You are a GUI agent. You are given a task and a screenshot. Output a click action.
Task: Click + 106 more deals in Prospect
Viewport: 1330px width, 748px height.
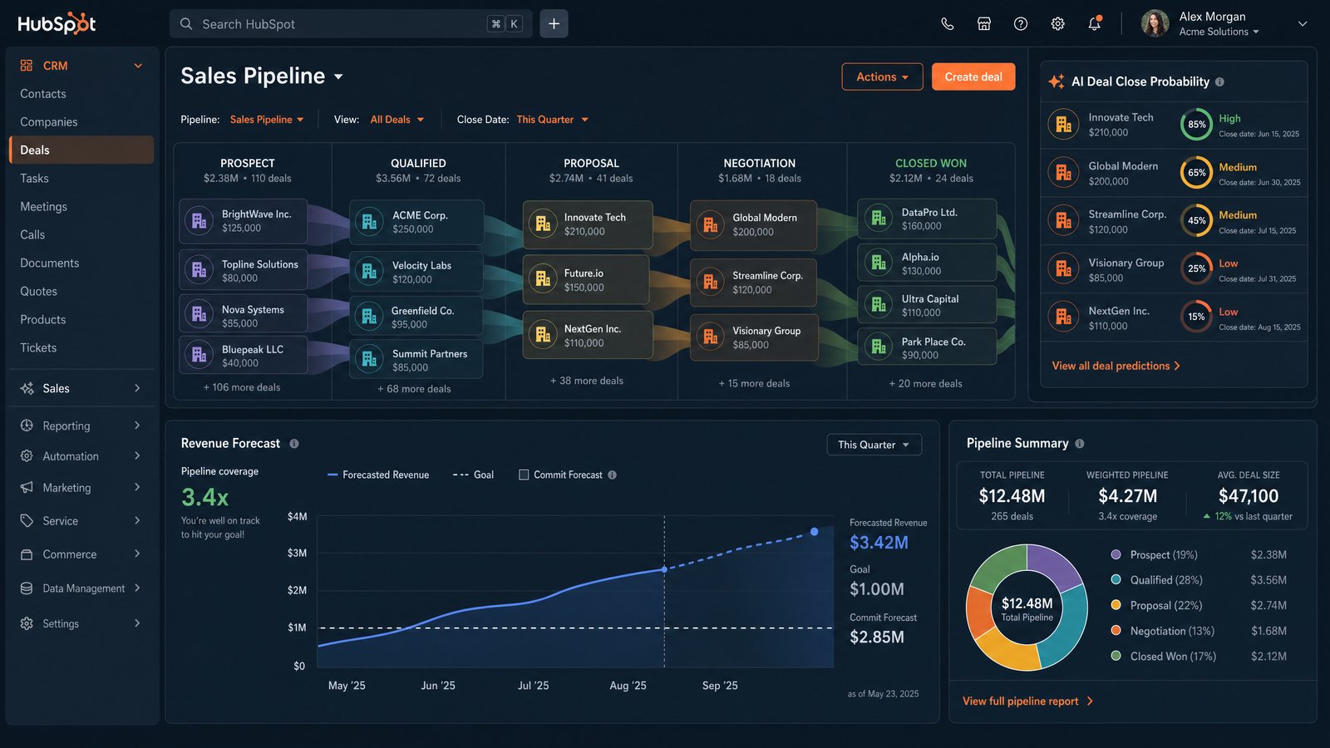click(242, 387)
